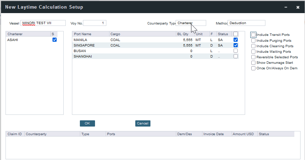Click the Voy No. input field

pyautogui.click(x=95, y=23)
